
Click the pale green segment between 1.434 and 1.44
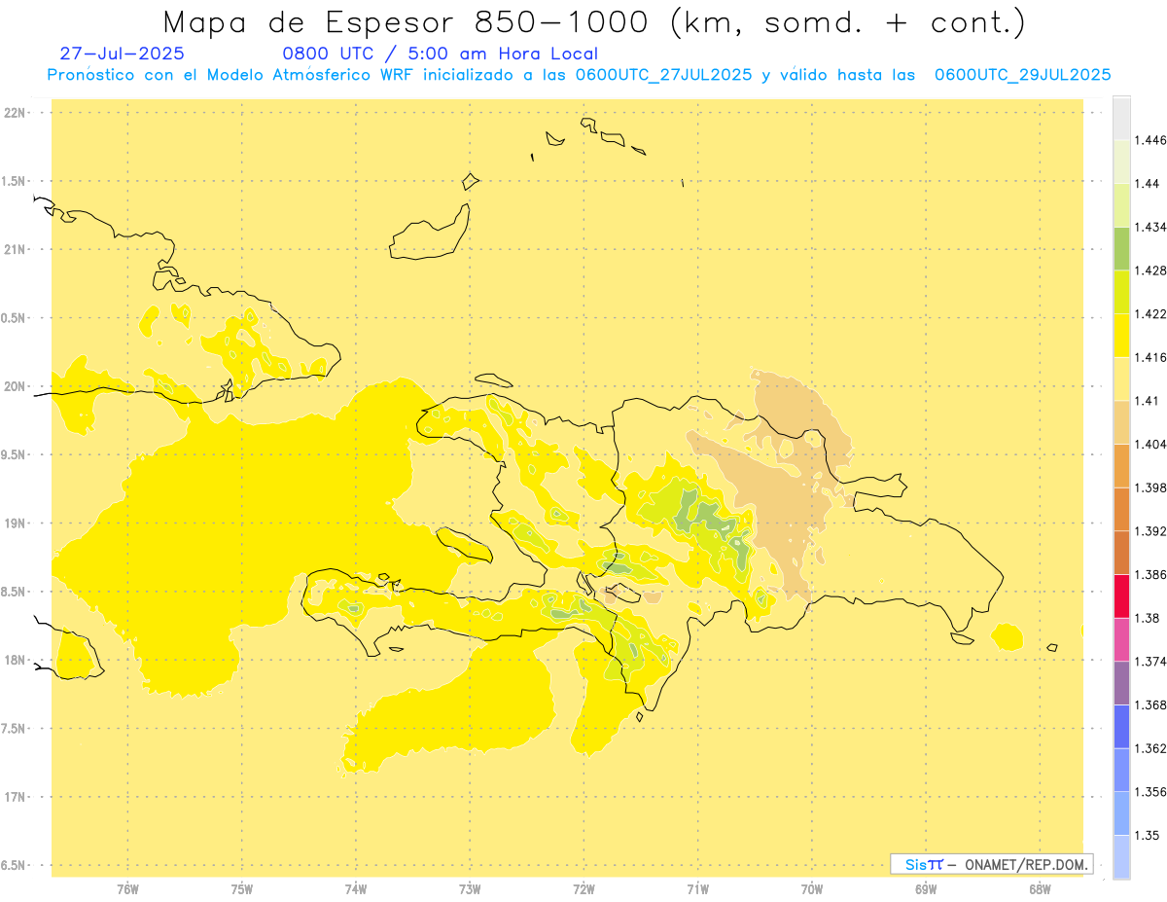point(1121,205)
